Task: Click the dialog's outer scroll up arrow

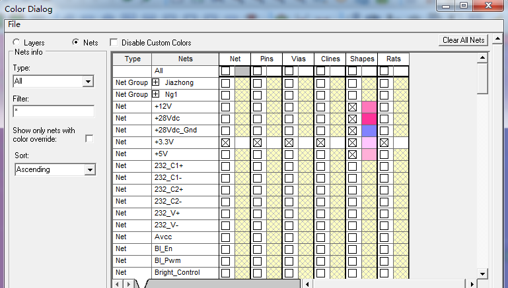Action: tap(497, 39)
